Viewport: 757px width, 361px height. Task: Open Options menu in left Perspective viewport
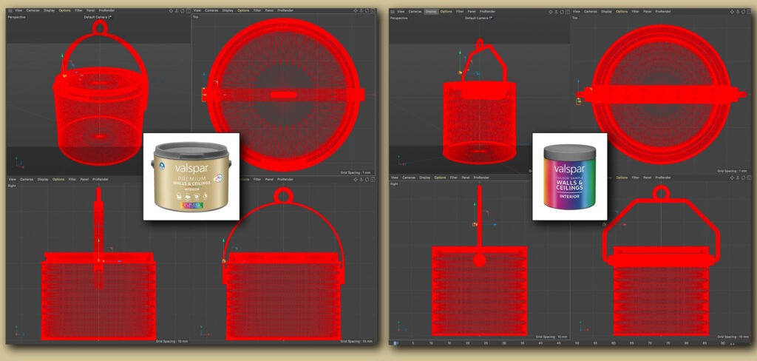tap(65, 10)
